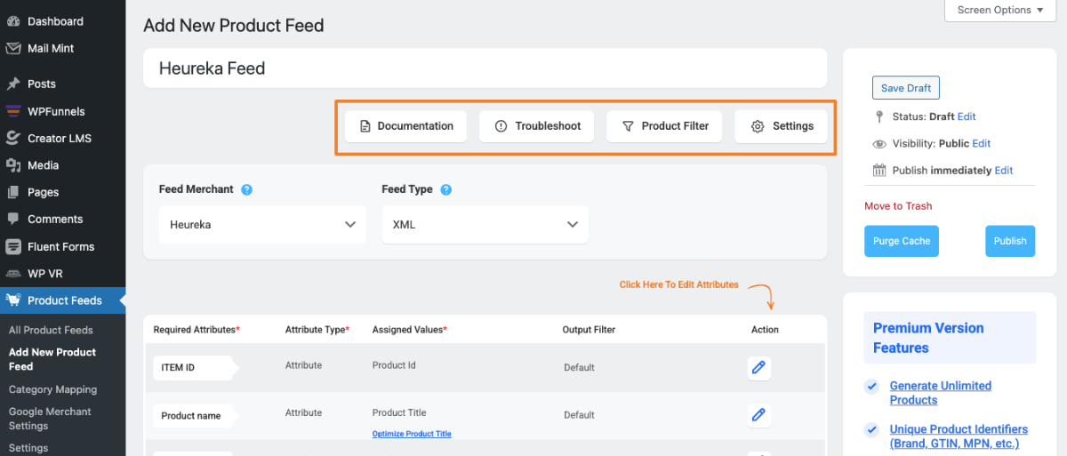Viewport: 1067px width, 456px height.
Task: Click the help icon beside Feed Merchant
Action: click(x=246, y=189)
